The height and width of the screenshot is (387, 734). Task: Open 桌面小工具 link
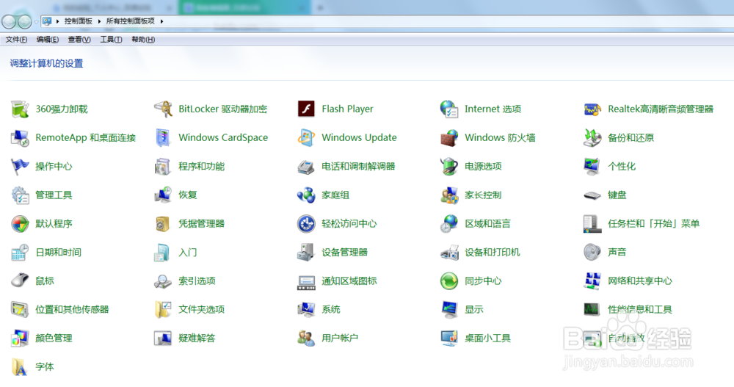pos(488,339)
